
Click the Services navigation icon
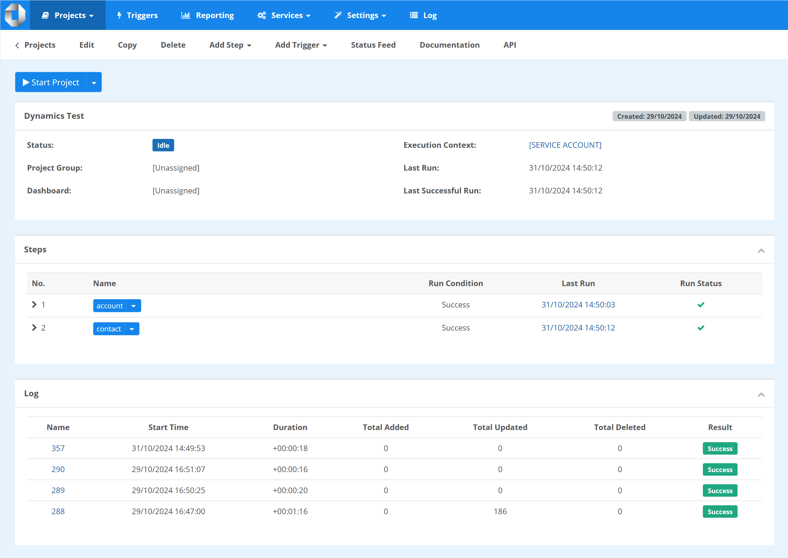pos(262,16)
